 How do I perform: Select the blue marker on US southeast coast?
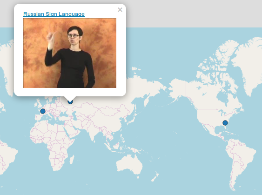(x=225, y=123)
